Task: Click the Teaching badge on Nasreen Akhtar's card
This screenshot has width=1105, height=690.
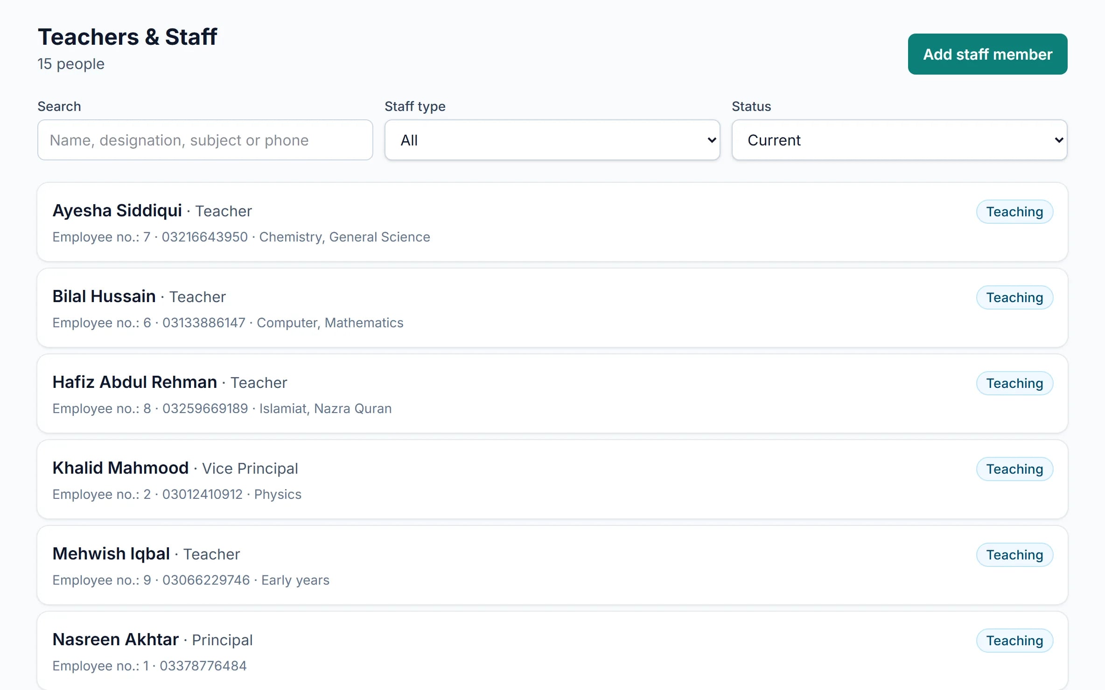Action: click(x=1014, y=641)
